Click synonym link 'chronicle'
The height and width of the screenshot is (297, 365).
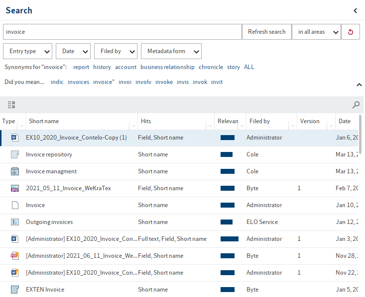(x=211, y=67)
